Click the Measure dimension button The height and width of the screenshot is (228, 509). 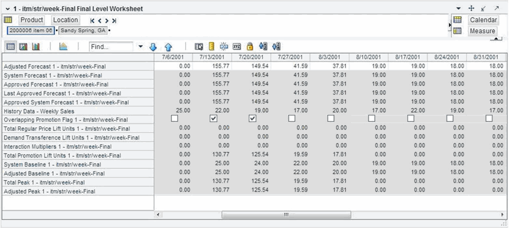tap(482, 31)
